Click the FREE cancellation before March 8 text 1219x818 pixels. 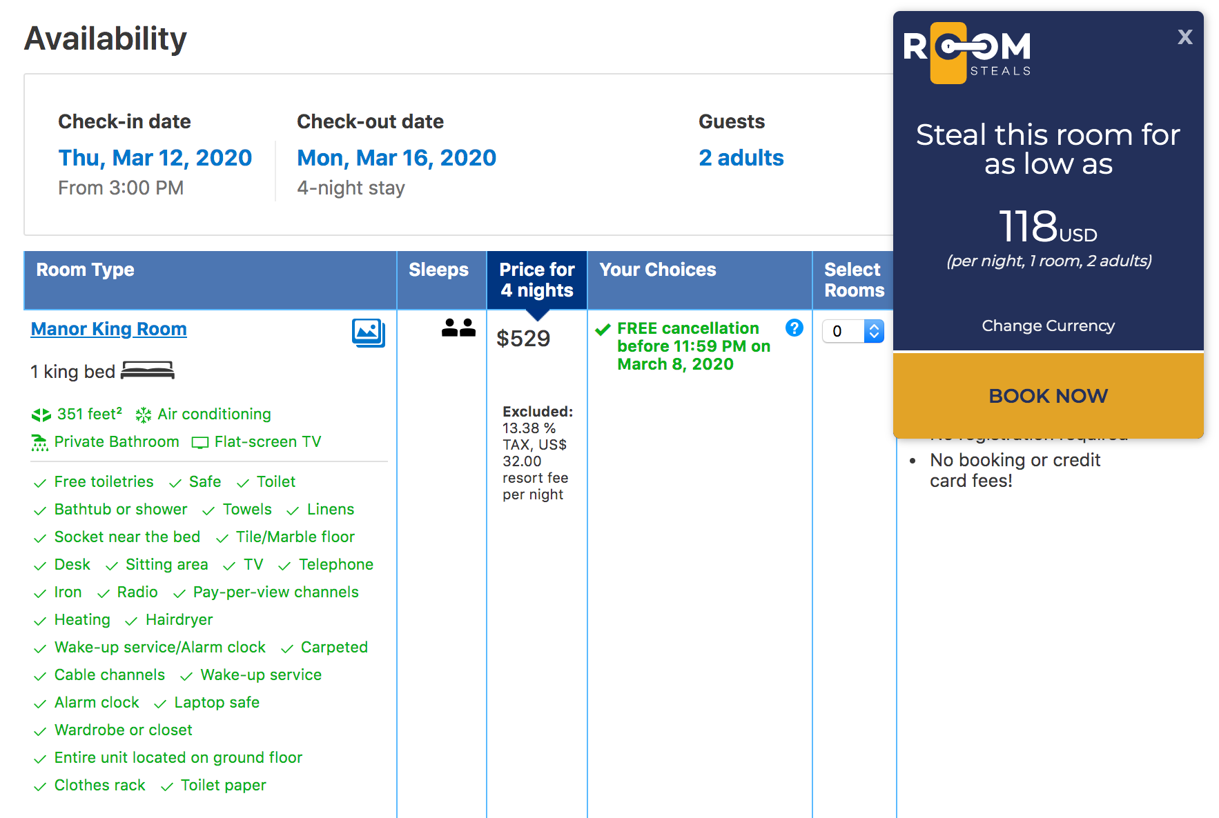694,346
